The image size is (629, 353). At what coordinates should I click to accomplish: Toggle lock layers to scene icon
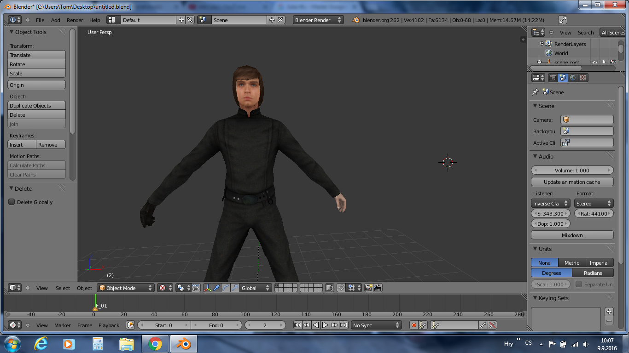(x=329, y=288)
